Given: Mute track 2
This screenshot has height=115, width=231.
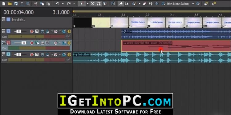Looking at the screenshot, I should (x=64, y=43).
